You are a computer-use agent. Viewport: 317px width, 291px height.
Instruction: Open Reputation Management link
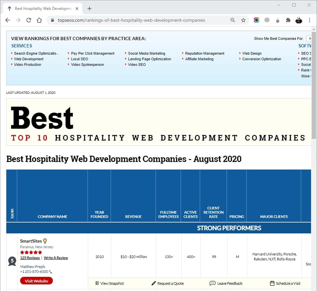pyautogui.click(x=205, y=53)
